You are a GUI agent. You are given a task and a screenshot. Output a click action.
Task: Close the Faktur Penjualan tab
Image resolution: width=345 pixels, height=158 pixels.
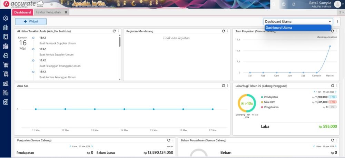tap(66, 12)
